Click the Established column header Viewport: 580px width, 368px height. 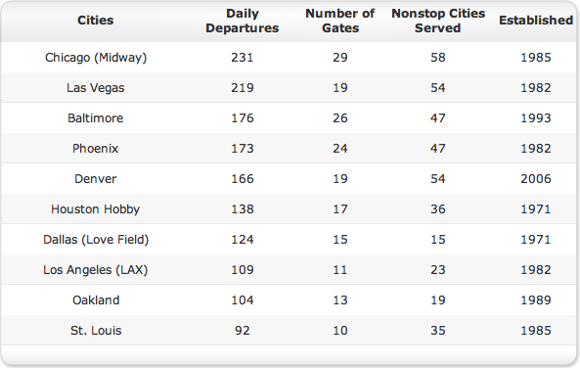point(536,21)
